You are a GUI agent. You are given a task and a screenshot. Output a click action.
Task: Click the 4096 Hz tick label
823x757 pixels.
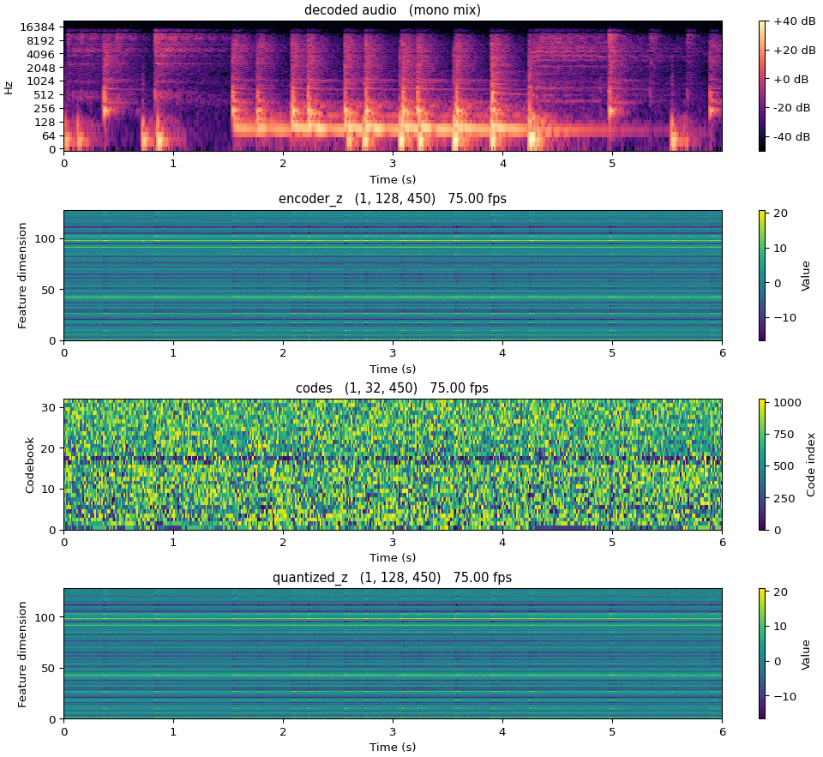pos(40,55)
